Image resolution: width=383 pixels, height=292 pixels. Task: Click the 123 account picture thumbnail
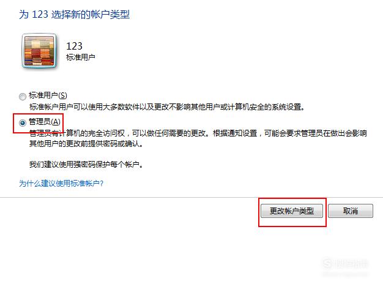(39, 51)
